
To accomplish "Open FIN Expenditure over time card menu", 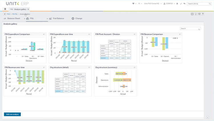I will 89,34.
